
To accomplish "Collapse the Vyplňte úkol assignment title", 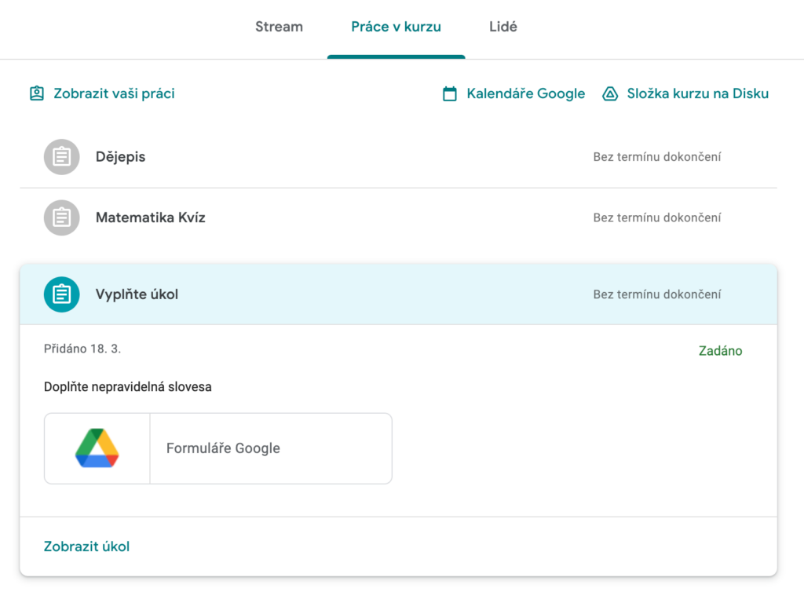I will coord(137,294).
